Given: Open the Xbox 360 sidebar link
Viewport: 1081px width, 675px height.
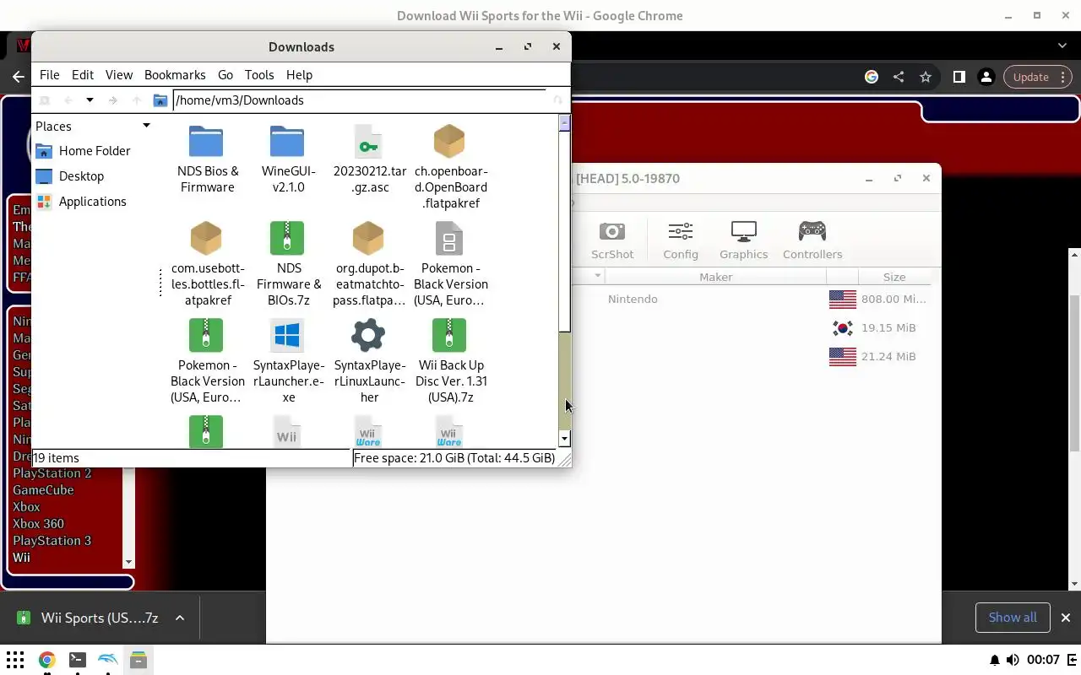Looking at the screenshot, I should pyautogui.click(x=38, y=524).
